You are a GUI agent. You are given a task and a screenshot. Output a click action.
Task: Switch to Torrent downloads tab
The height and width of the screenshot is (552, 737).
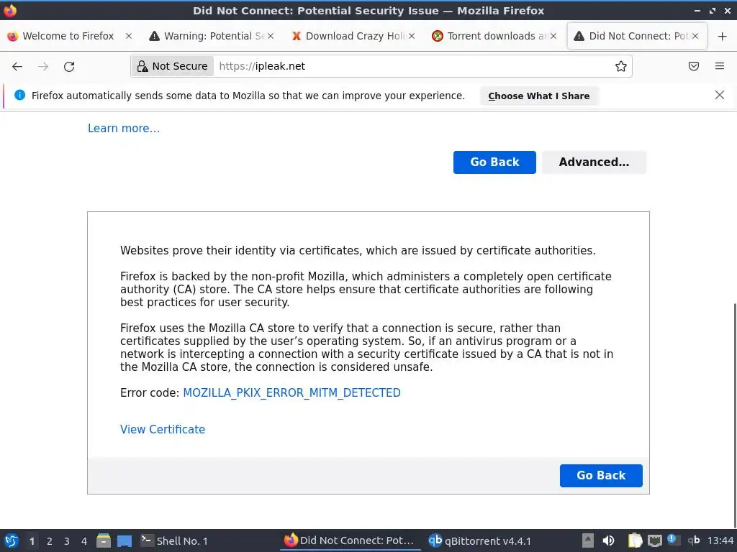click(495, 36)
